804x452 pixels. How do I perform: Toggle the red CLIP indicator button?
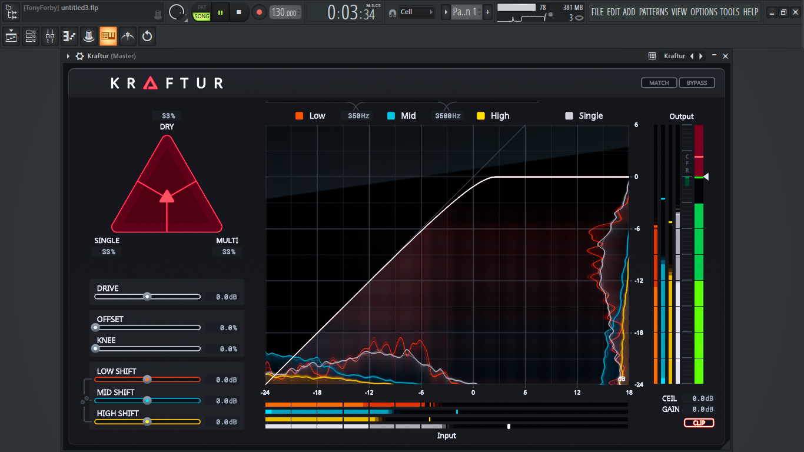(x=699, y=423)
